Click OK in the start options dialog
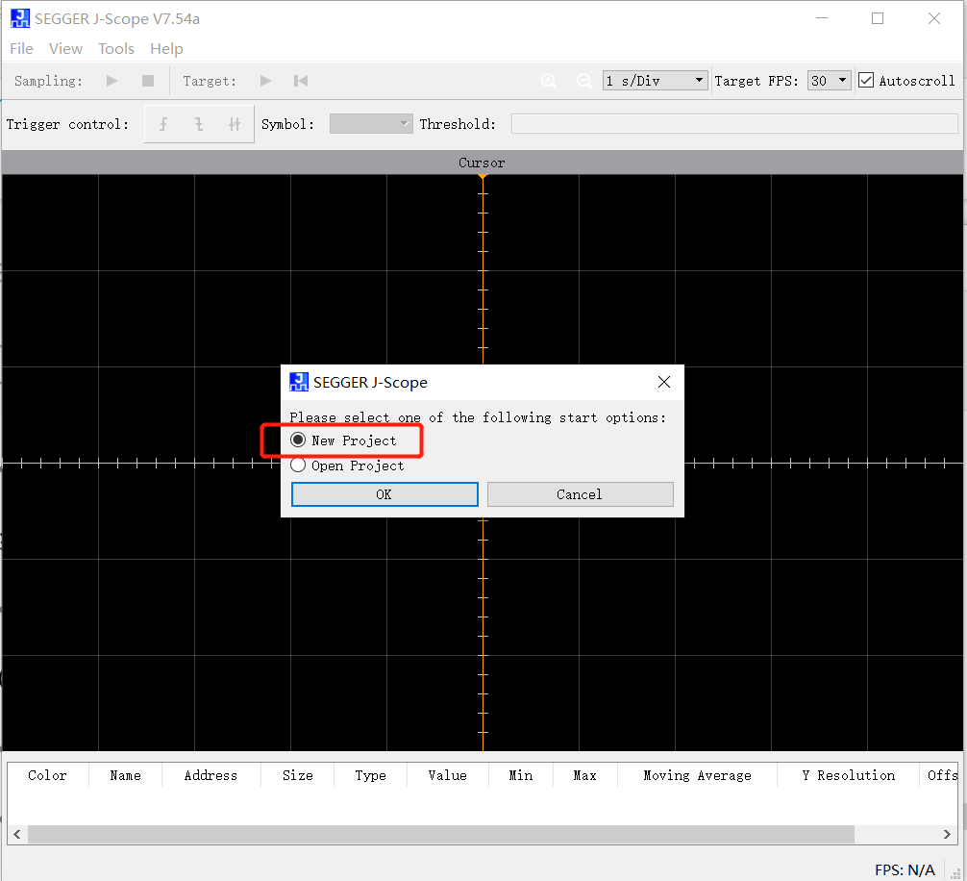 click(384, 494)
